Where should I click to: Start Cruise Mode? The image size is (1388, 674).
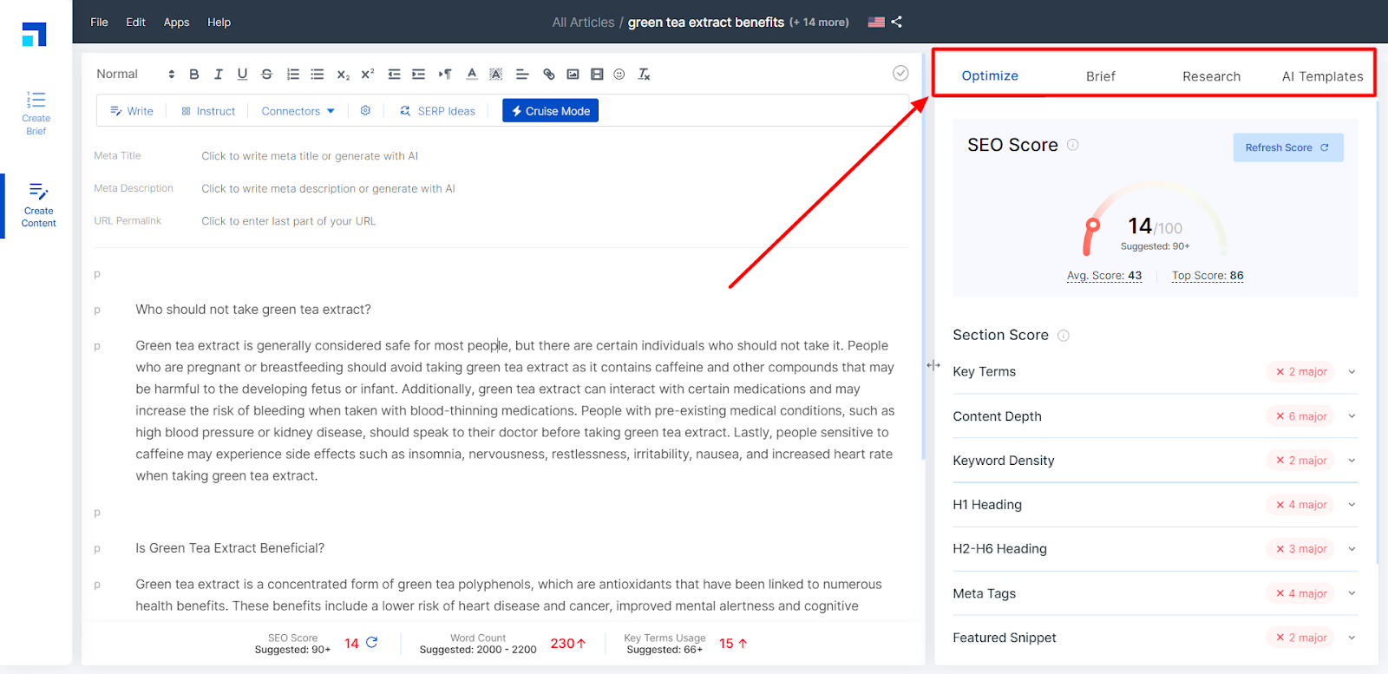click(550, 111)
